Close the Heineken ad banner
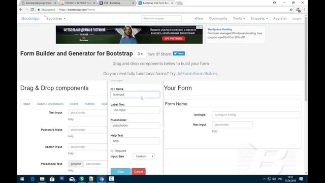 (x=201, y=27)
